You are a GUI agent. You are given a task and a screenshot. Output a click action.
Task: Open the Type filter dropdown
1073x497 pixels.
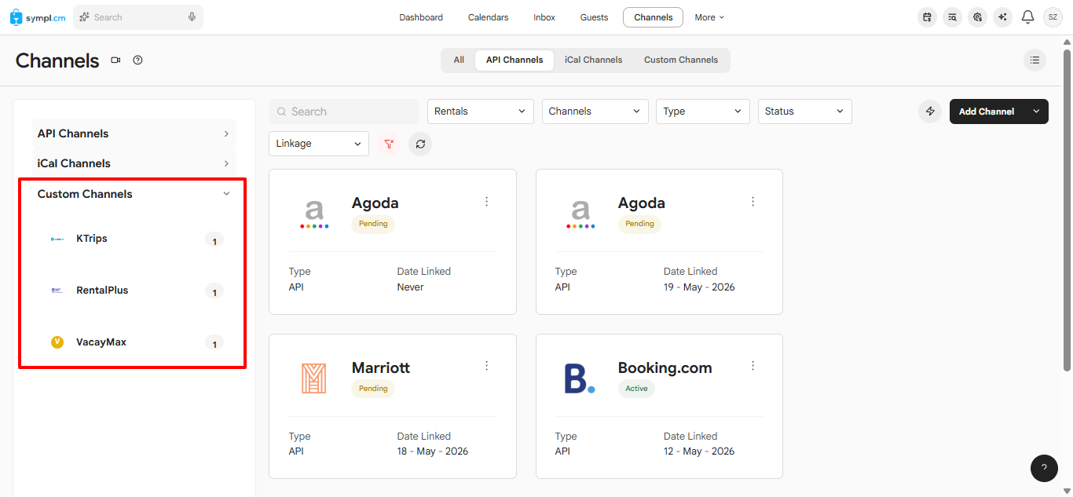tap(703, 111)
